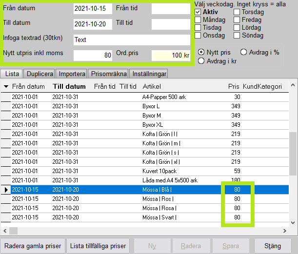Enable the Lördag checkbox

coord(237,28)
